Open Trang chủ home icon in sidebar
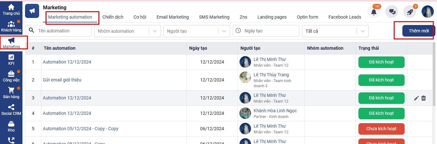Screen dimensions: 437x144 [11, 7]
